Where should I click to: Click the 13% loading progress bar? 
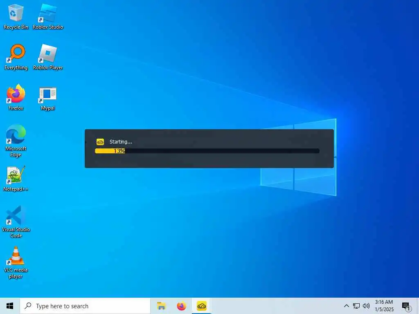[x=207, y=151]
